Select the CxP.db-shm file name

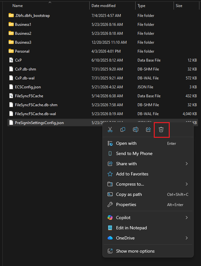tap(26, 69)
